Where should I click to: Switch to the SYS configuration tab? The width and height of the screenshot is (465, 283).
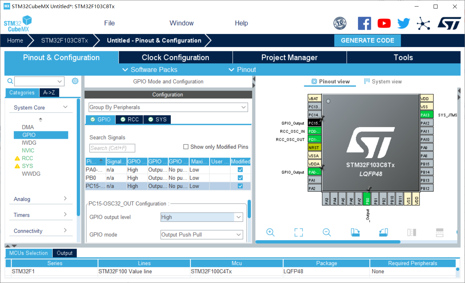pos(157,120)
